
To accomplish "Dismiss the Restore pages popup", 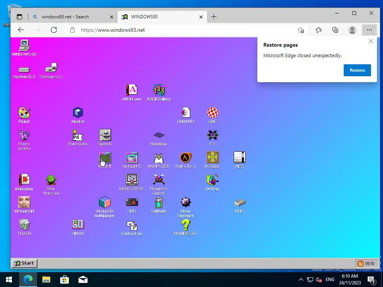I will pyautogui.click(x=371, y=41).
